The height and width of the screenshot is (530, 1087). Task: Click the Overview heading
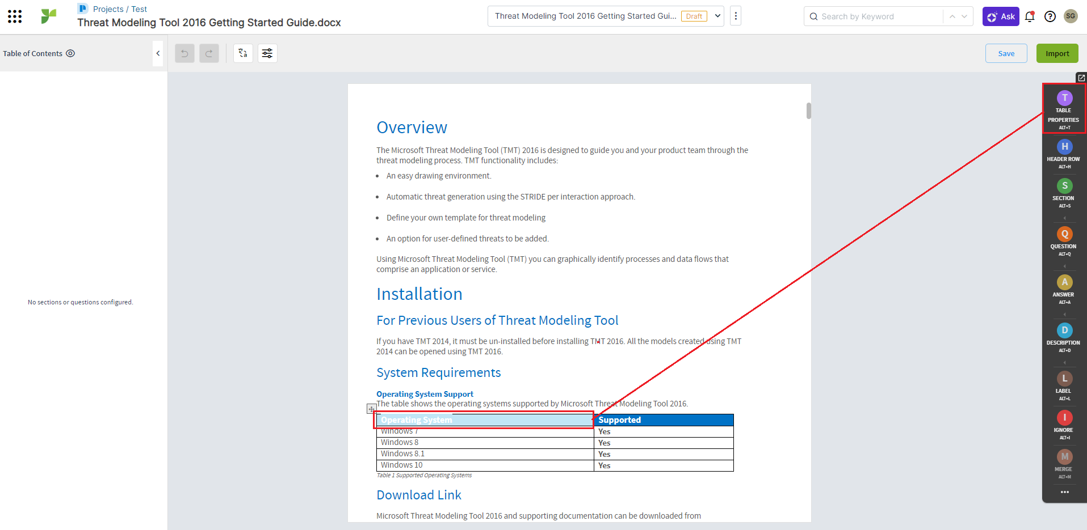click(x=412, y=128)
